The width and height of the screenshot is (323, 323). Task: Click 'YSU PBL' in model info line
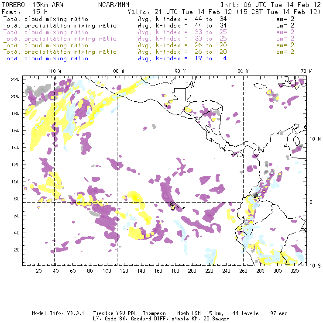coord(126,313)
